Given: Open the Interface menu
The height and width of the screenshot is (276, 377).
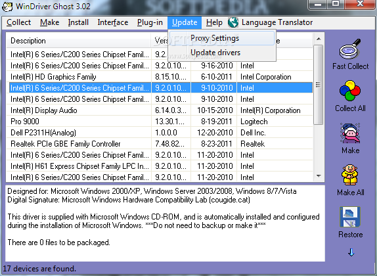Looking at the screenshot, I should pos(113,22).
